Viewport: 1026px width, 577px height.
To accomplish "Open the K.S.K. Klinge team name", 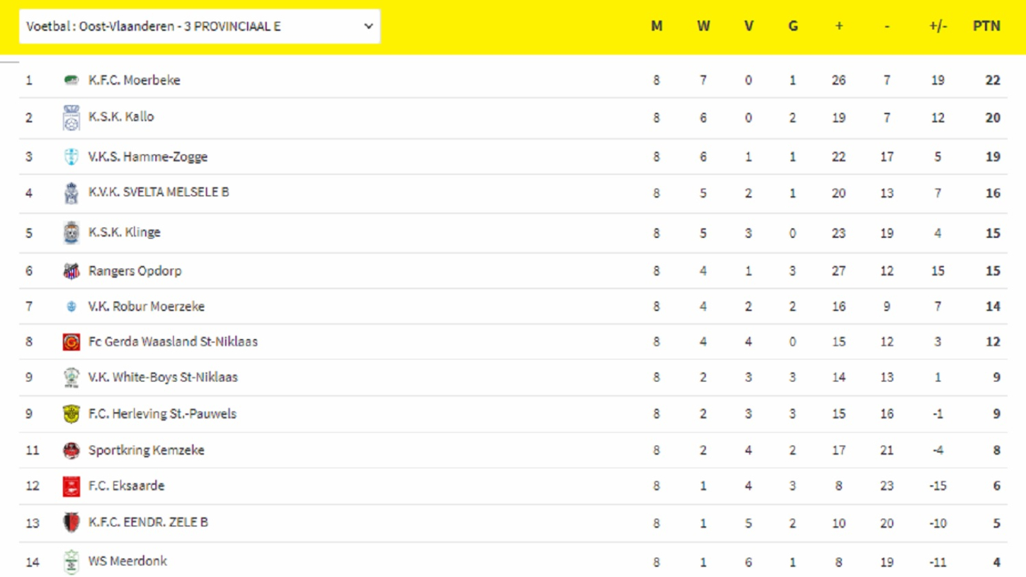I will click(x=124, y=232).
